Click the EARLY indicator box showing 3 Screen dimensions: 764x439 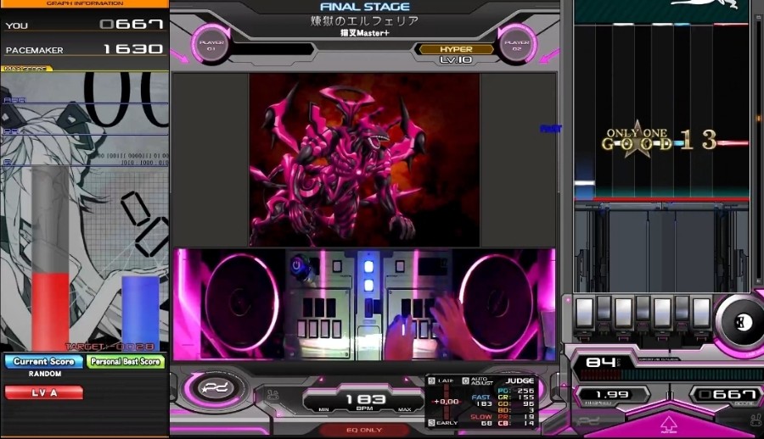coord(431,423)
